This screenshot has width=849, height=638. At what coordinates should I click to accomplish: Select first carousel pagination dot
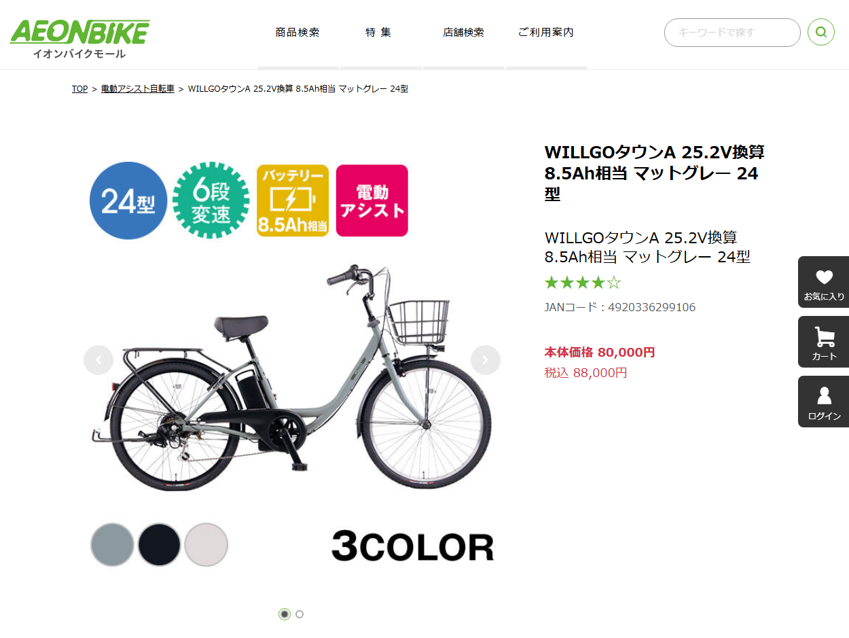click(285, 614)
